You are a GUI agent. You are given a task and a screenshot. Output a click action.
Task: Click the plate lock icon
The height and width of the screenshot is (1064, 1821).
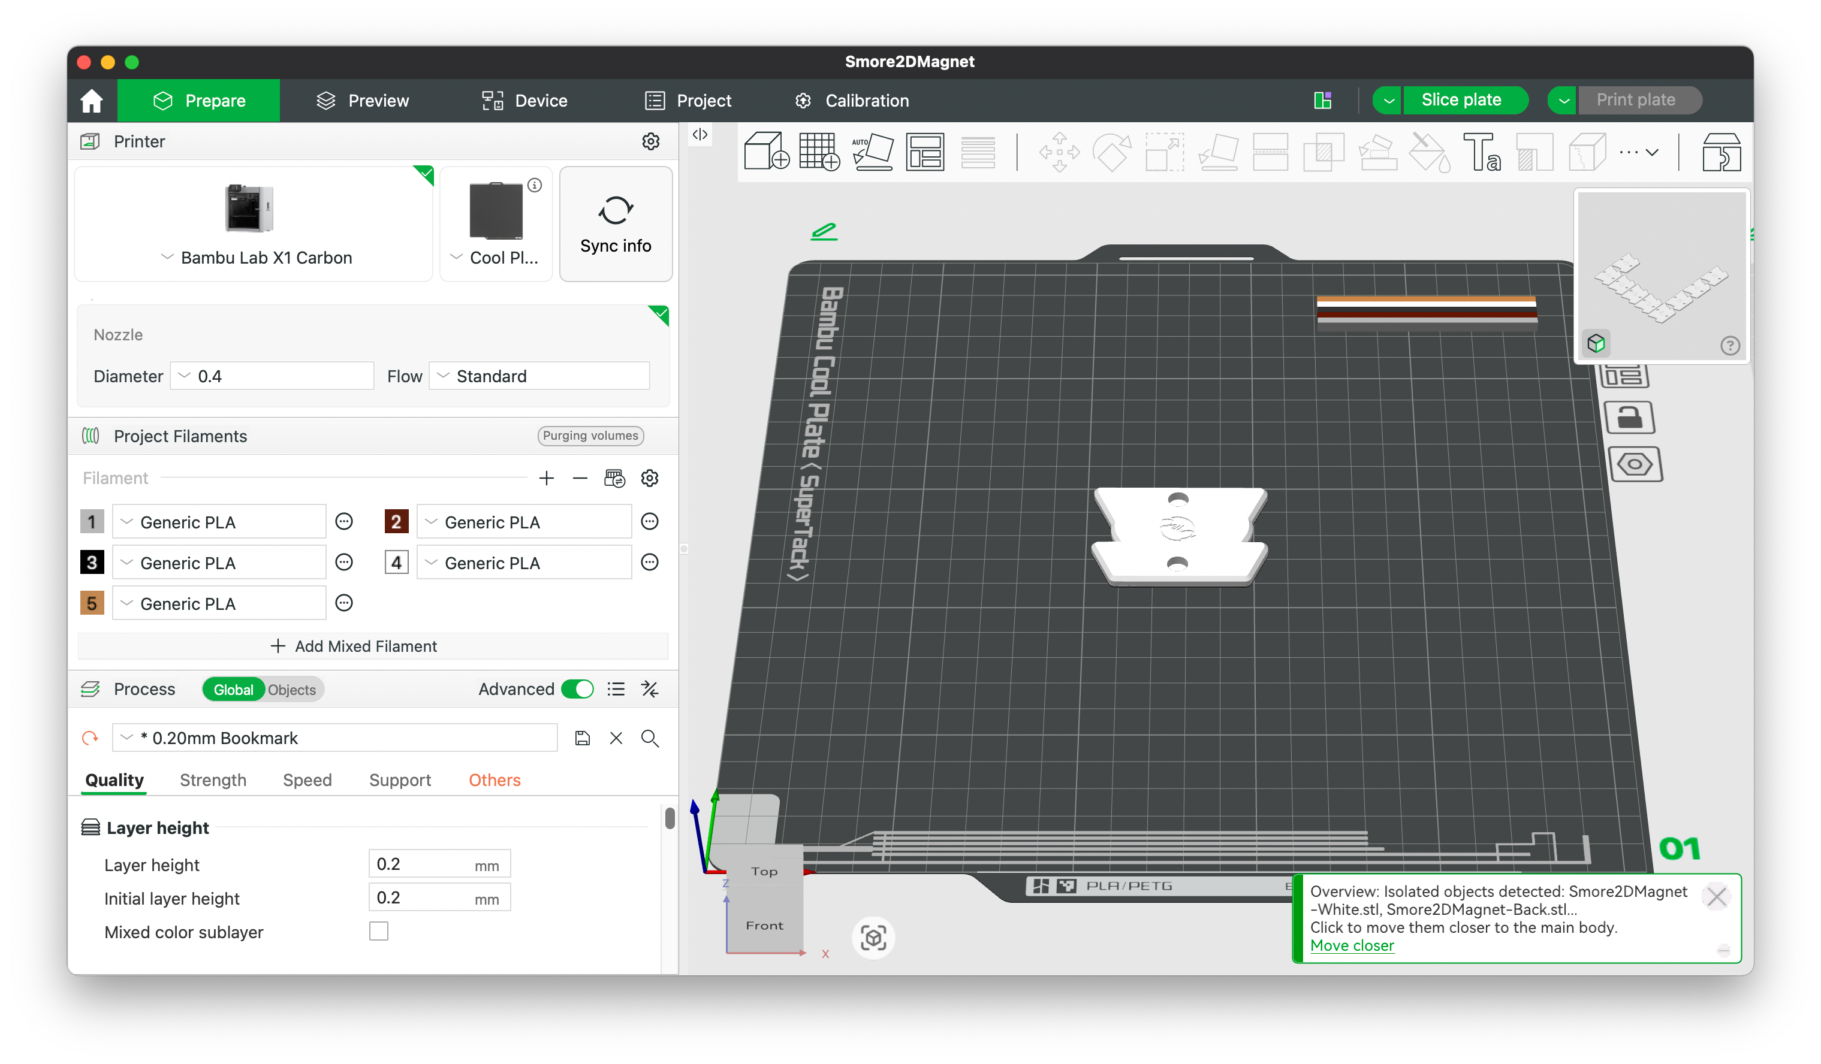pos(1630,418)
